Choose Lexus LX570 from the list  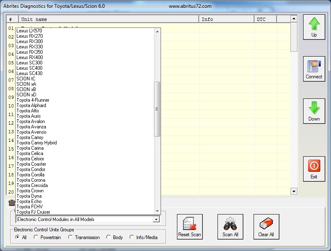tap(85, 31)
